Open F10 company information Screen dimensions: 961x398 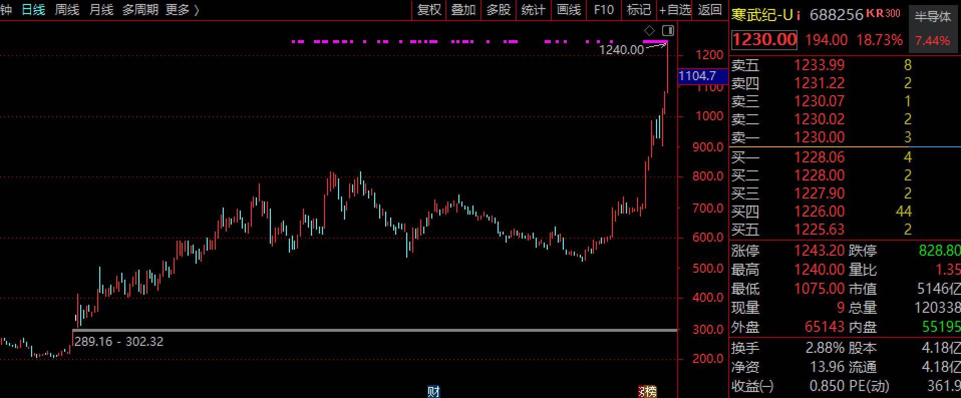(x=603, y=10)
